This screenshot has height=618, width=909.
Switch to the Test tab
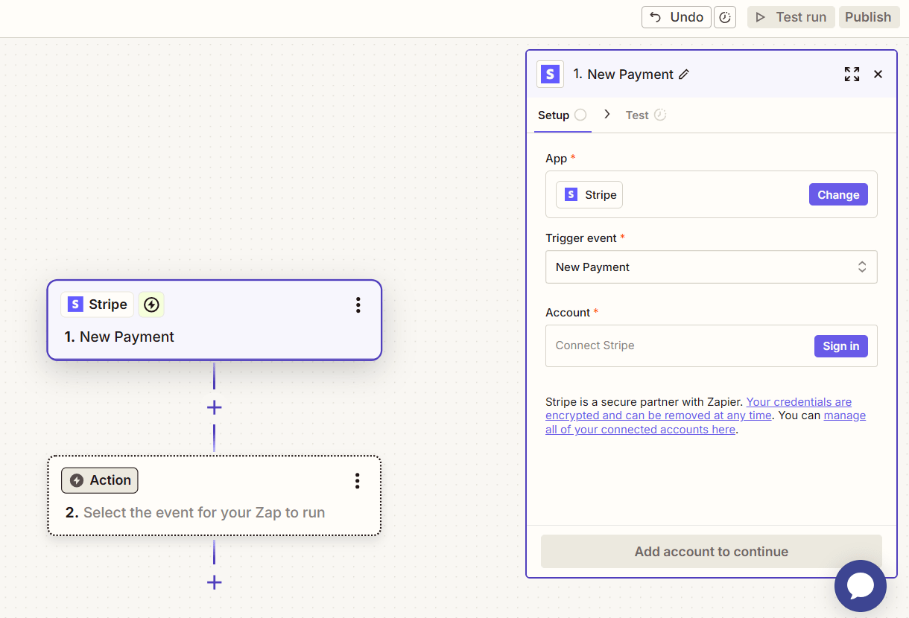tap(637, 115)
